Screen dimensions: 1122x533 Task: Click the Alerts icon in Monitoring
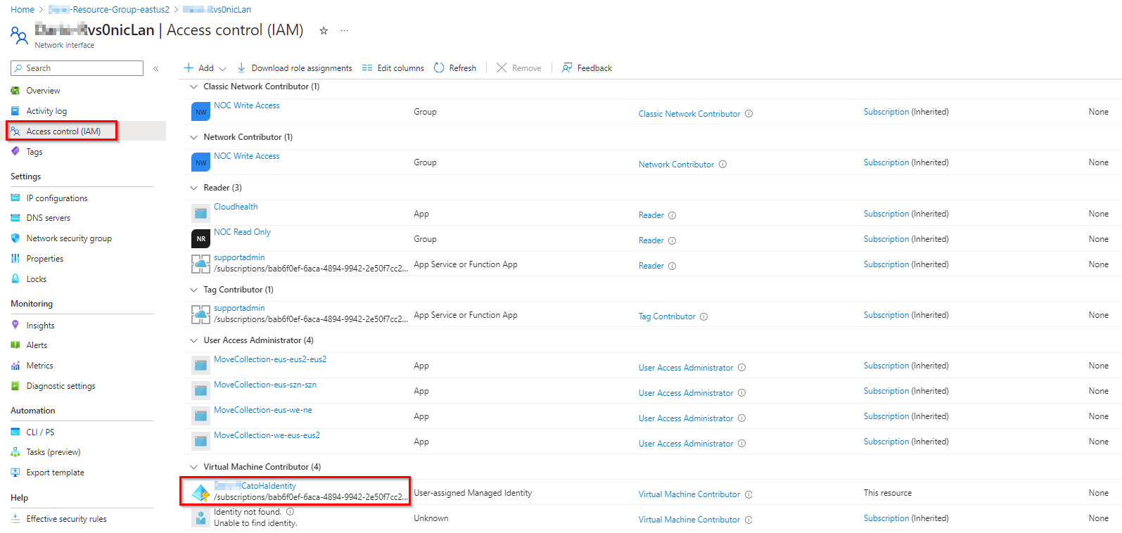pyautogui.click(x=15, y=345)
